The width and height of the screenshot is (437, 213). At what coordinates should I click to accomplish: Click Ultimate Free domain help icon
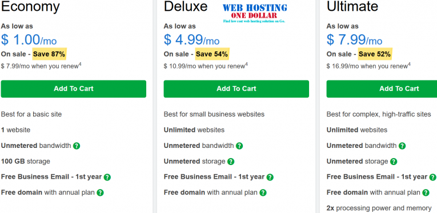(x=426, y=192)
